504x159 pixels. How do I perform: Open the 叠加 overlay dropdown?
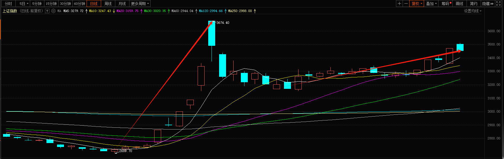[x=431, y=4]
